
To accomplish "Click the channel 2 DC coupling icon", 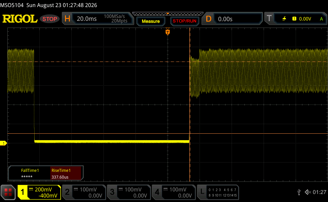I will coord(76,189).
